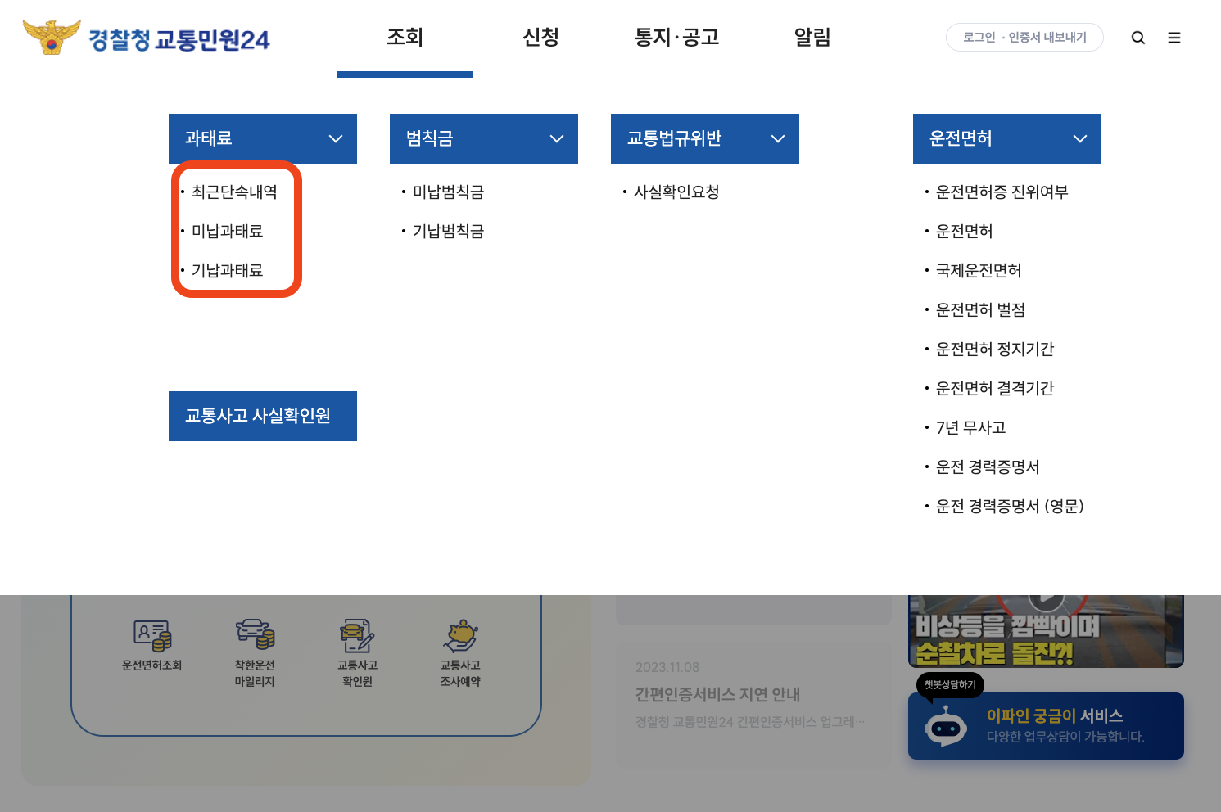
Task: Open the 간편인증서비스 지연 안내 notice
Action: (x=717, y=694)
